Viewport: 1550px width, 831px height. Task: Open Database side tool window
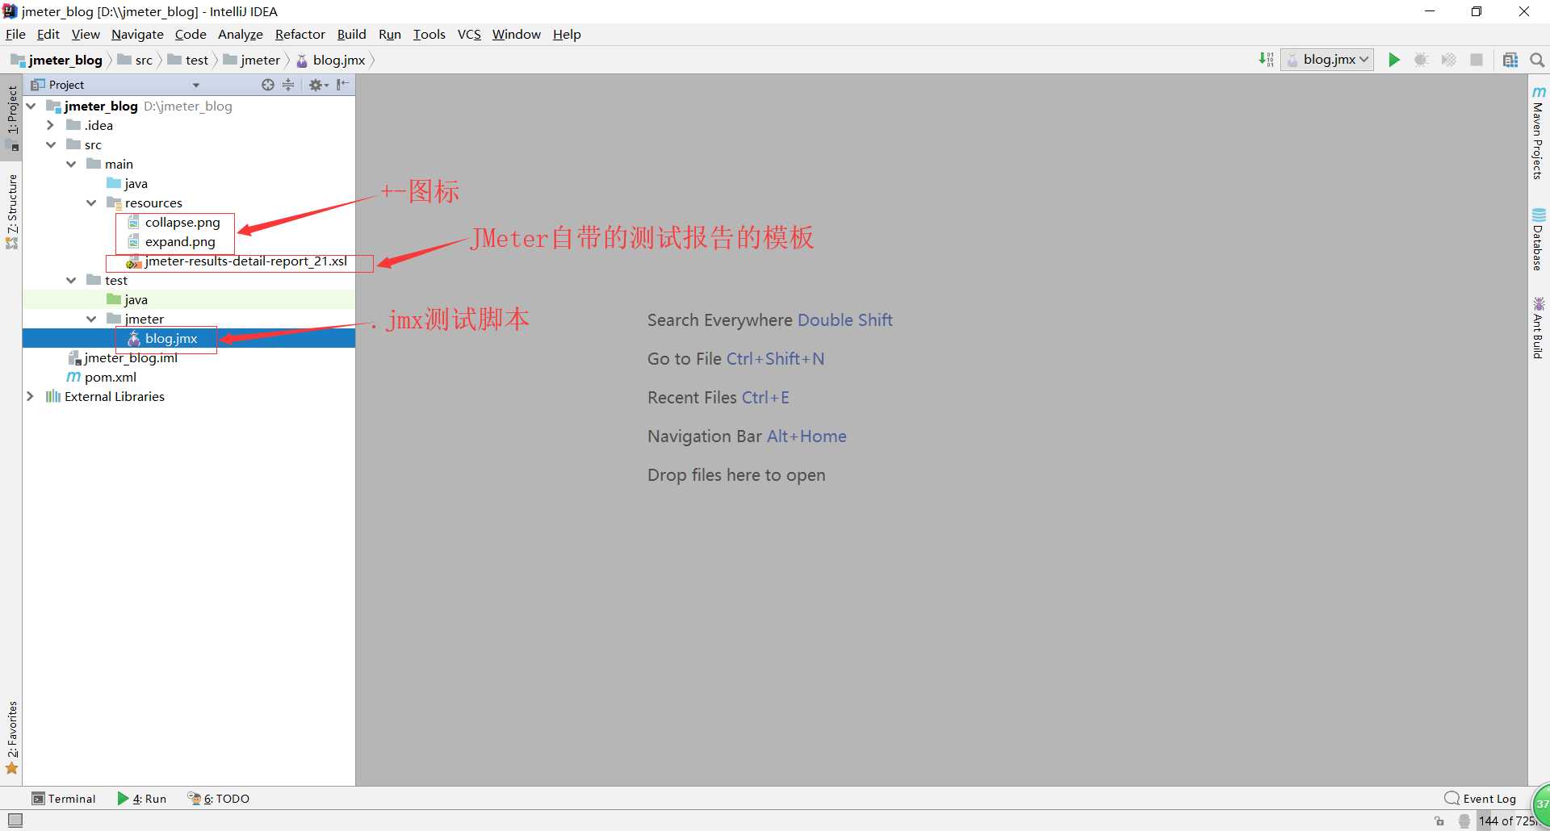click(1539, 240)
